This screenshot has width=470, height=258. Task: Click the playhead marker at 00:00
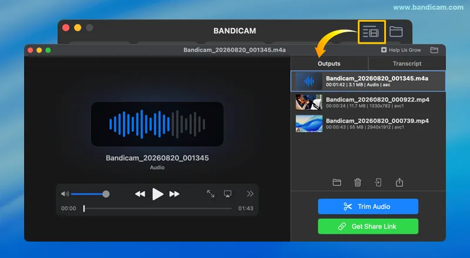84,208
